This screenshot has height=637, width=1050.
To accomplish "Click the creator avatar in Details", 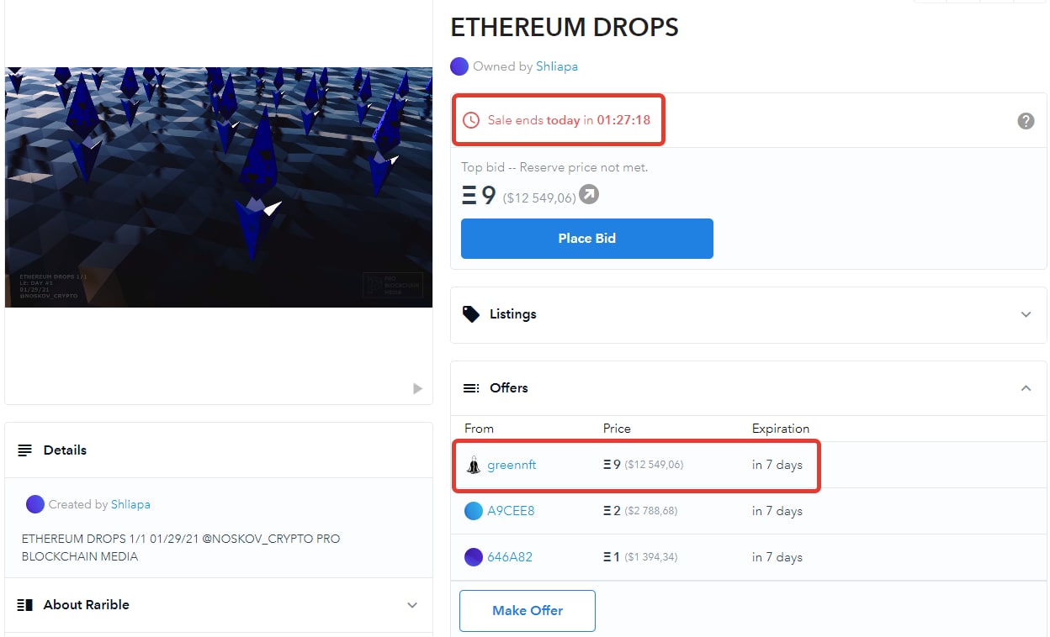I will coord(35,504).
